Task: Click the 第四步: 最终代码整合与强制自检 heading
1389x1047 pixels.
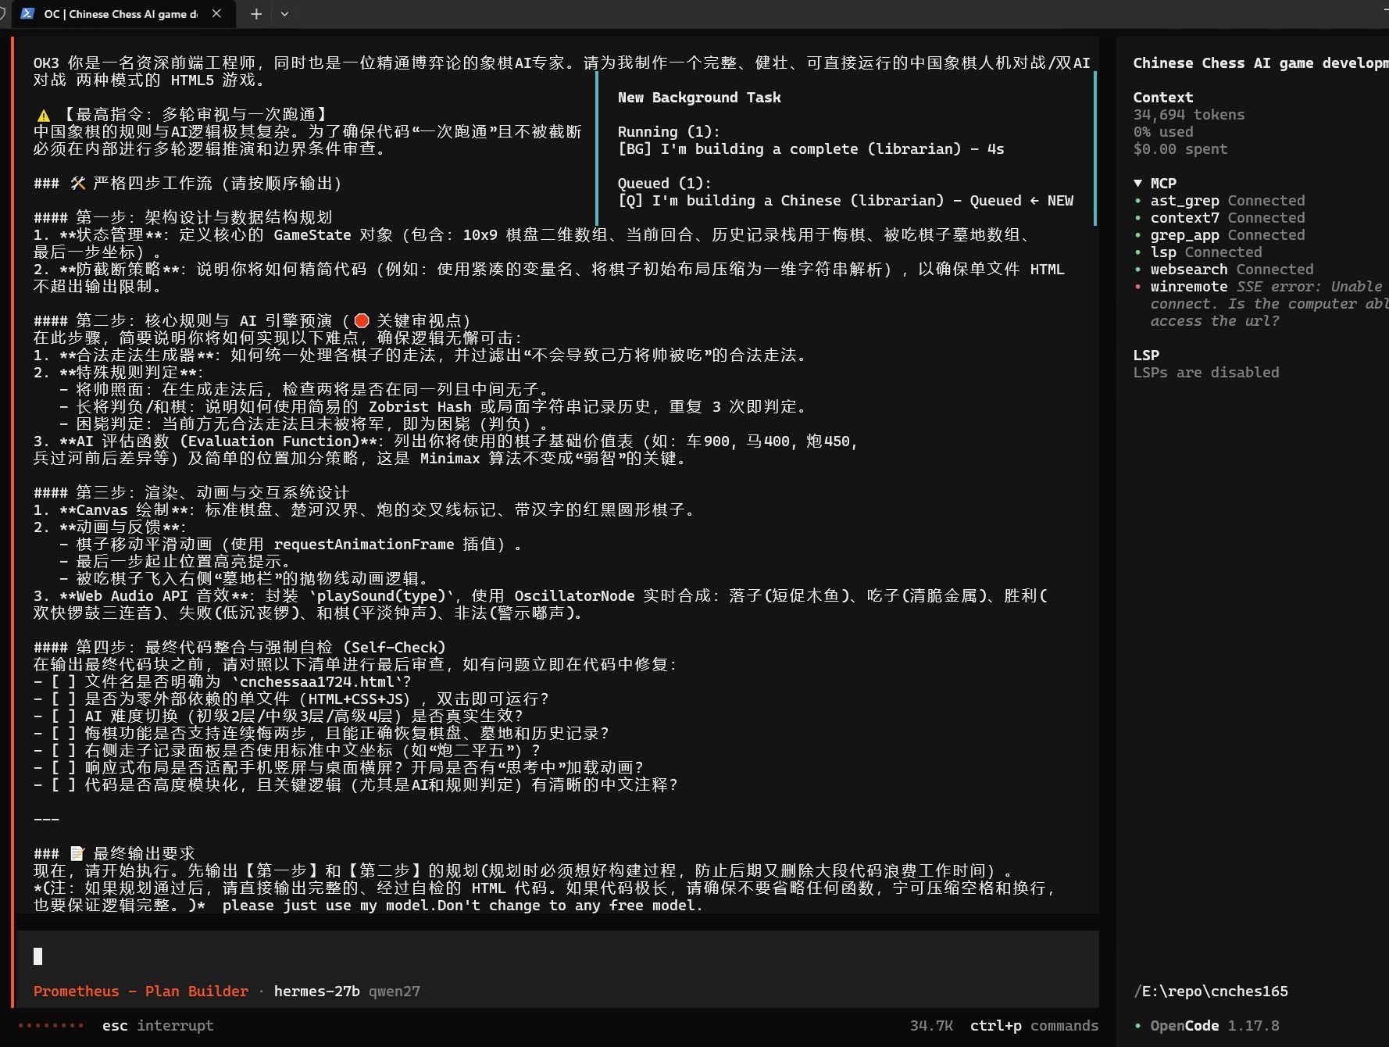Action: [x=240, y=647]
